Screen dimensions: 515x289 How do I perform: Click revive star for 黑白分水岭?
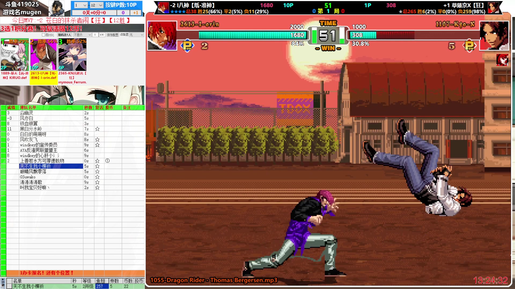97,129
